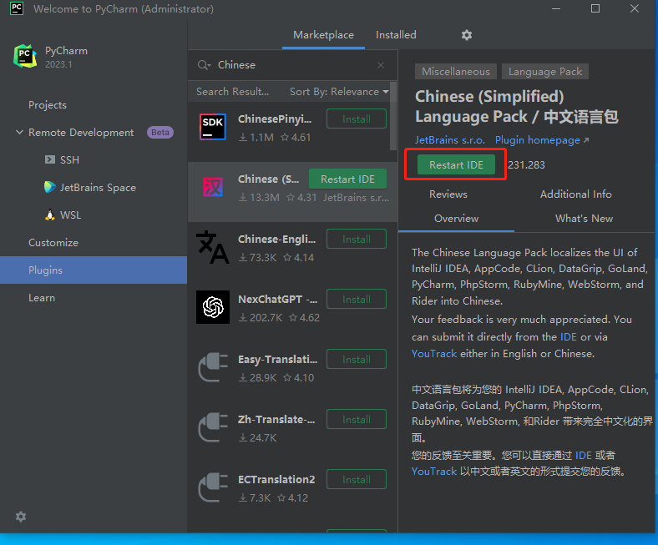Click the Beta badge beside Remote Development

click(159, 132)
